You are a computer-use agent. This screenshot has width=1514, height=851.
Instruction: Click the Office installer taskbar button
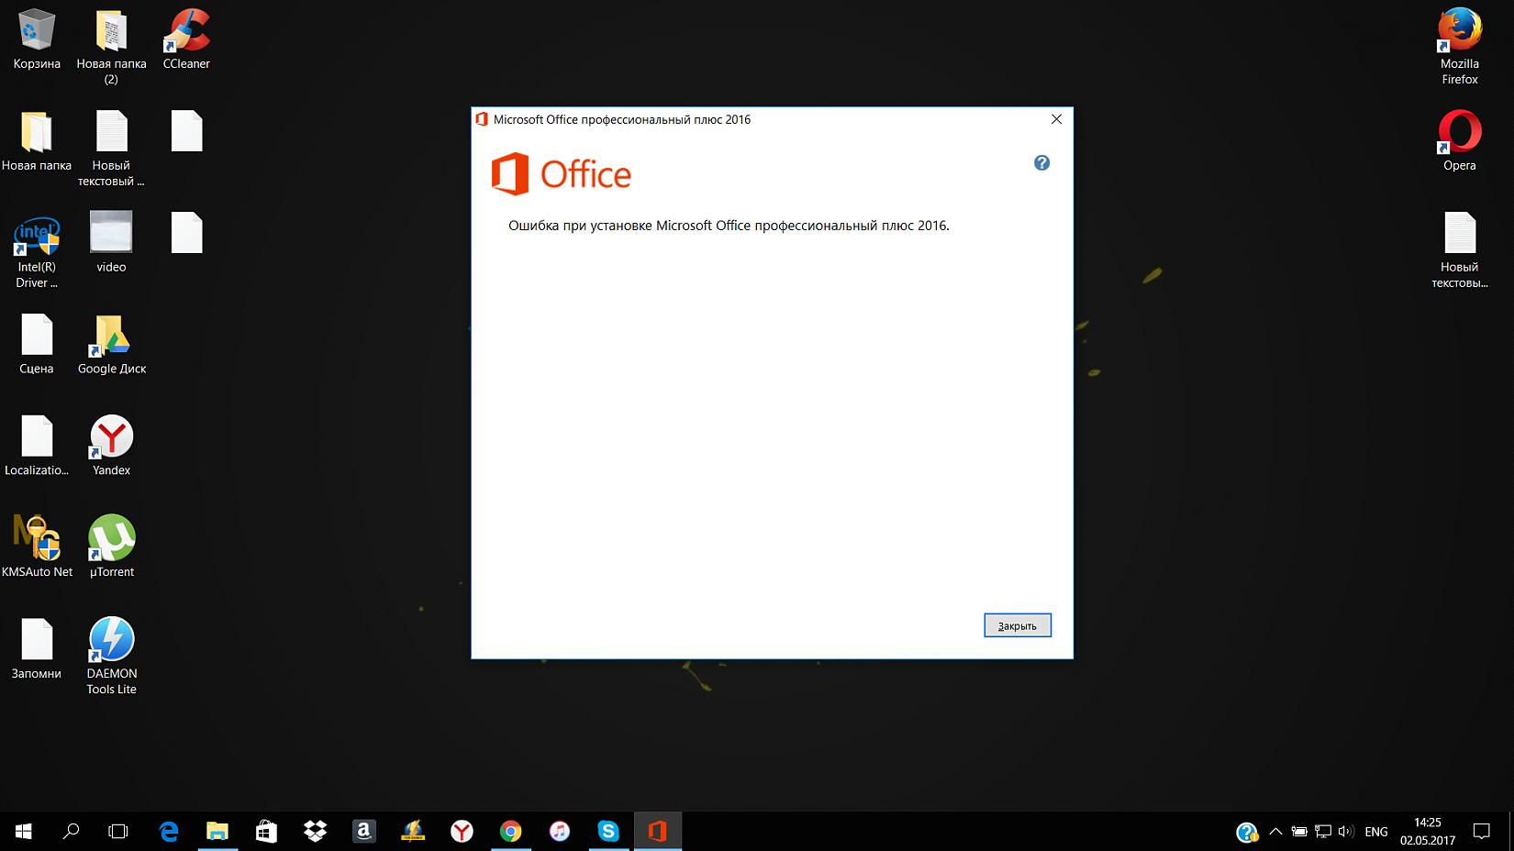[x=657, y=831]
